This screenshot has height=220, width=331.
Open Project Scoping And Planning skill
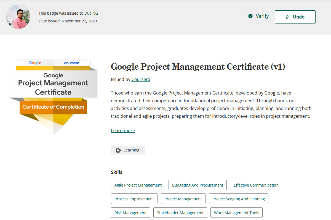pos(238,199)
